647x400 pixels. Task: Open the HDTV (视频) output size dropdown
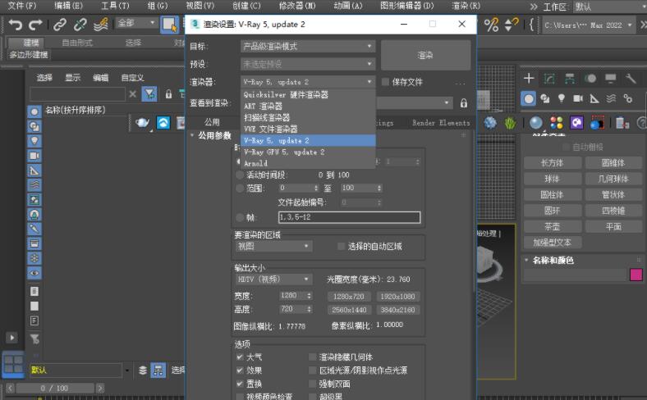tap(273, 280)
